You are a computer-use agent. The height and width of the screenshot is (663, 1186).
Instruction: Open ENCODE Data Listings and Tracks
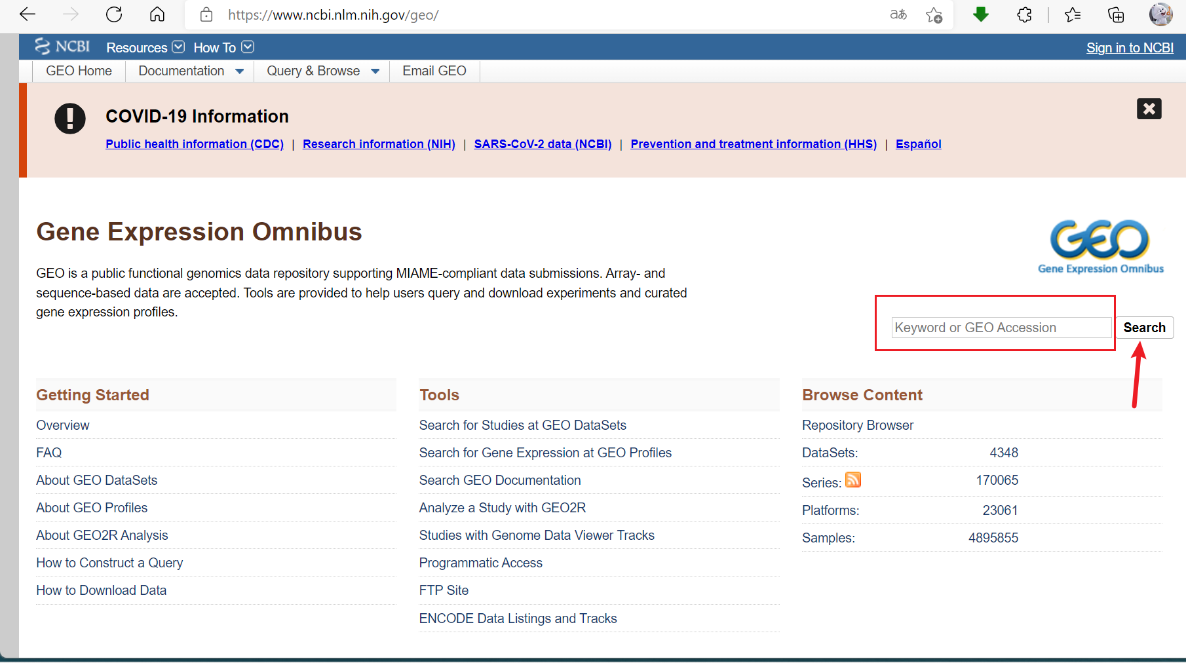(518, 618)
